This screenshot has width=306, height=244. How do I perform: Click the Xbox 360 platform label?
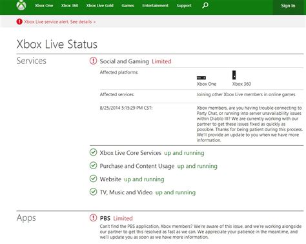(241, 84)
